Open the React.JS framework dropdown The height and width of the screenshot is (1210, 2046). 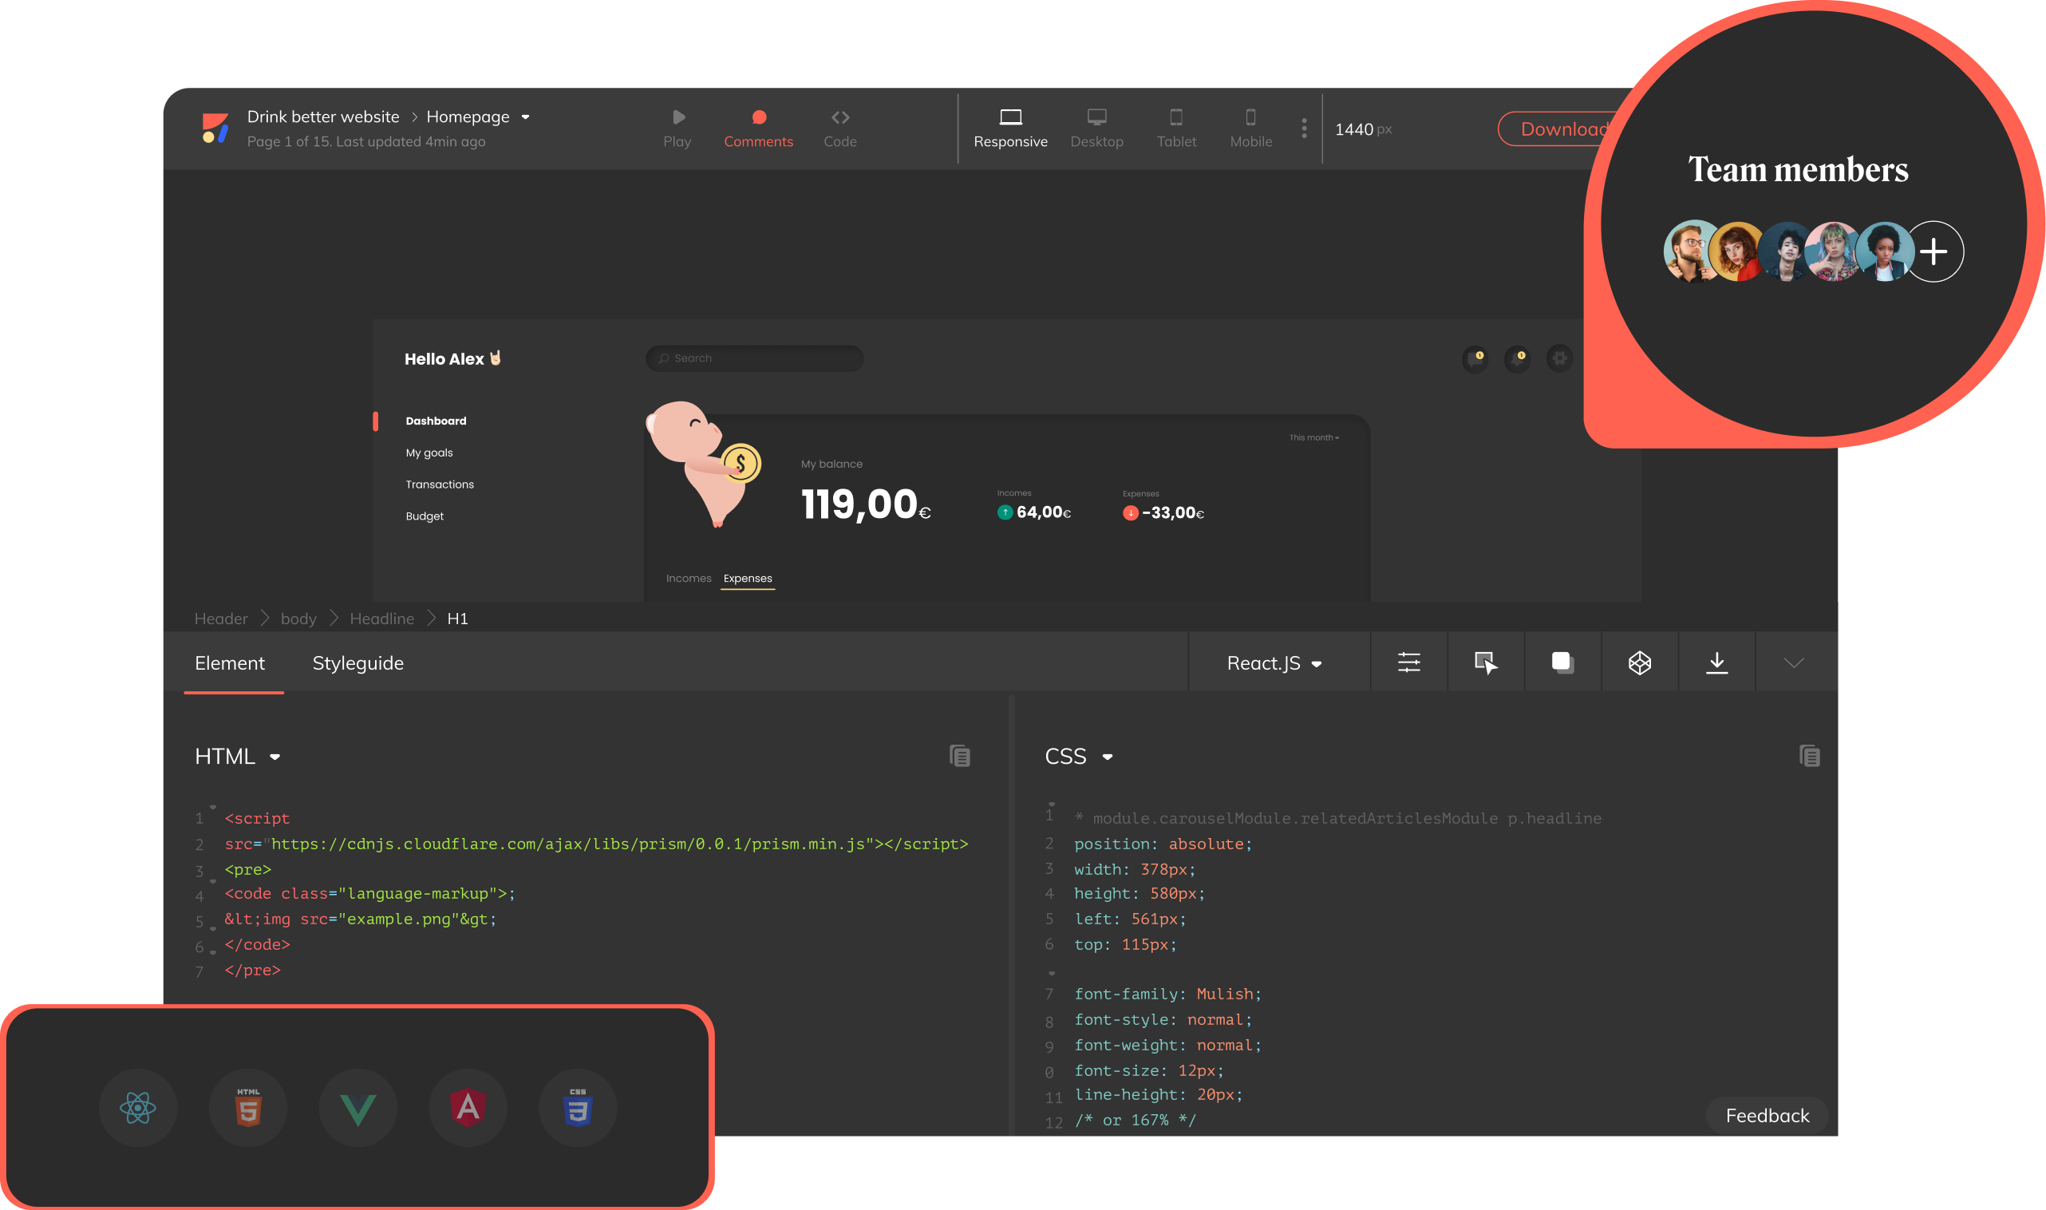point(1274,663)
